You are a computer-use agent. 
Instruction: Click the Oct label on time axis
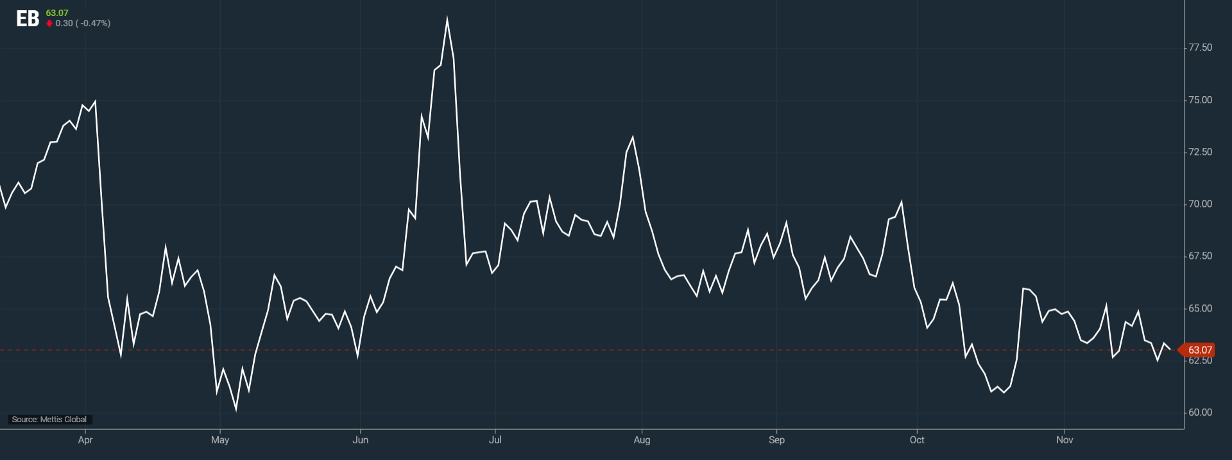click(x=917, y=439)
